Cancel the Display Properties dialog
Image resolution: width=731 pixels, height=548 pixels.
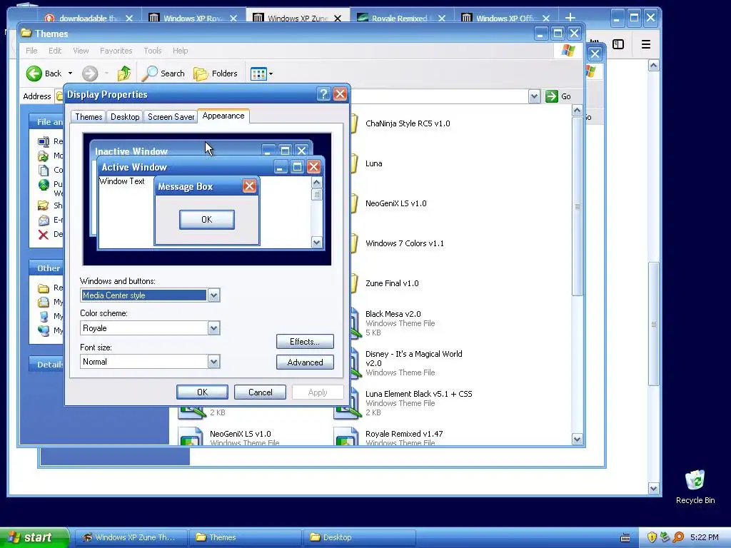(260, 392)
